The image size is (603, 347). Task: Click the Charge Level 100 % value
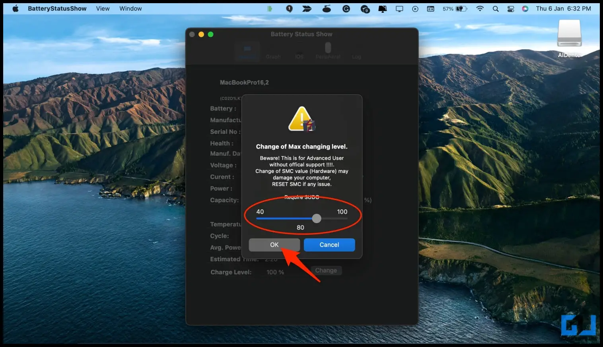275,272
